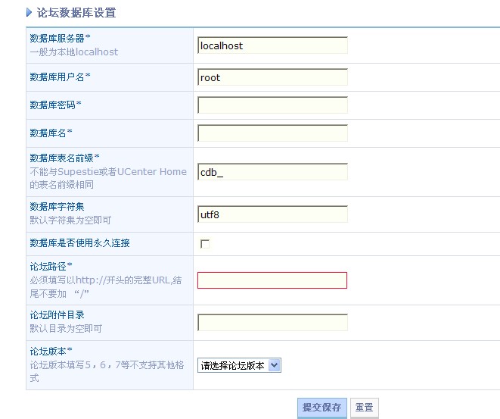The height and width of the screenshot is (419, 500).
Task: Focus the 数据库字符集 field showing utf8
Action: (x=272, y=214)
